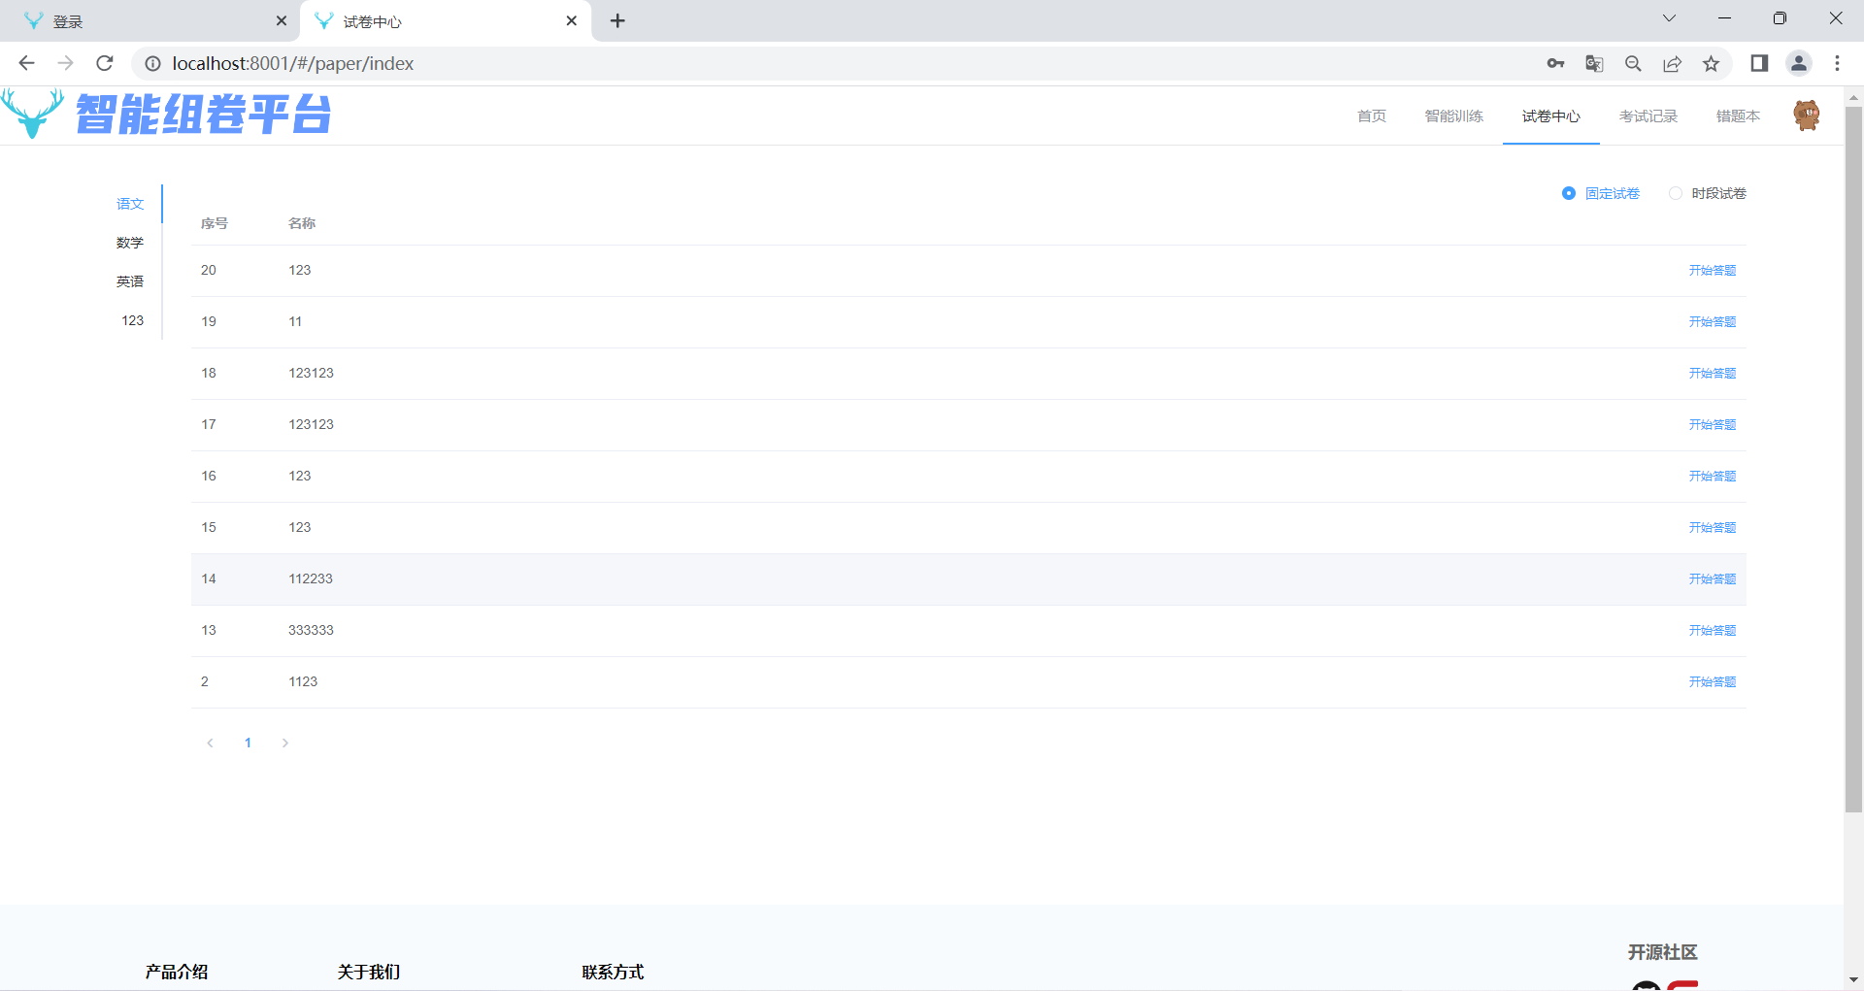Open 错题本 navigation item

click(1738, 116)
